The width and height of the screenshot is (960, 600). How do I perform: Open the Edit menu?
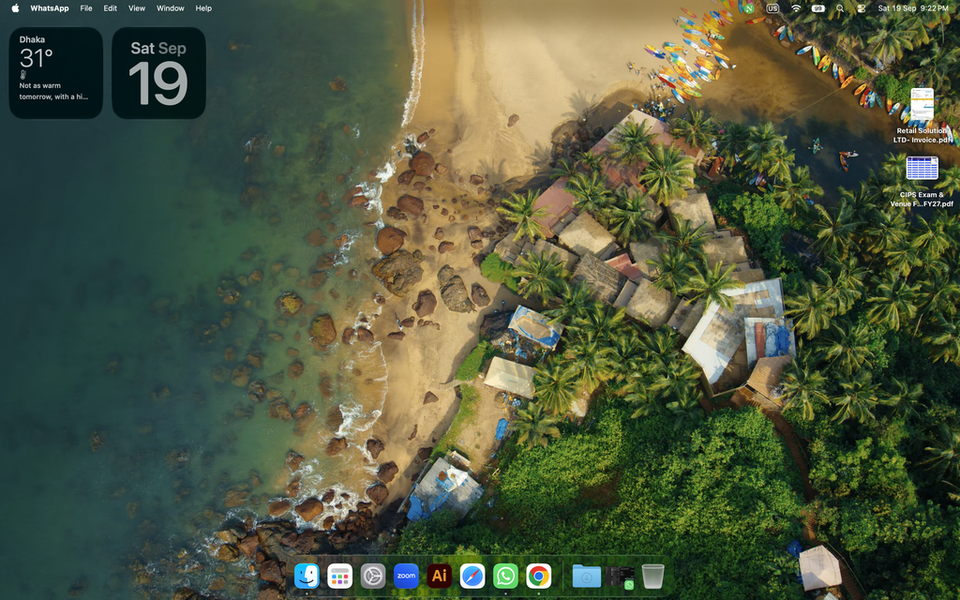pos(111,7)
